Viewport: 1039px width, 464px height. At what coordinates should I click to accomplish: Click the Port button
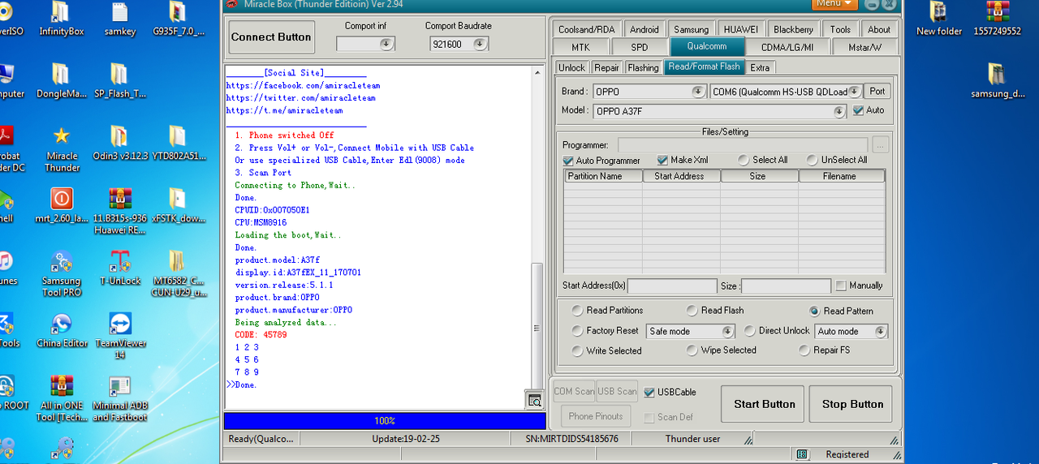(x=877, y=91)
